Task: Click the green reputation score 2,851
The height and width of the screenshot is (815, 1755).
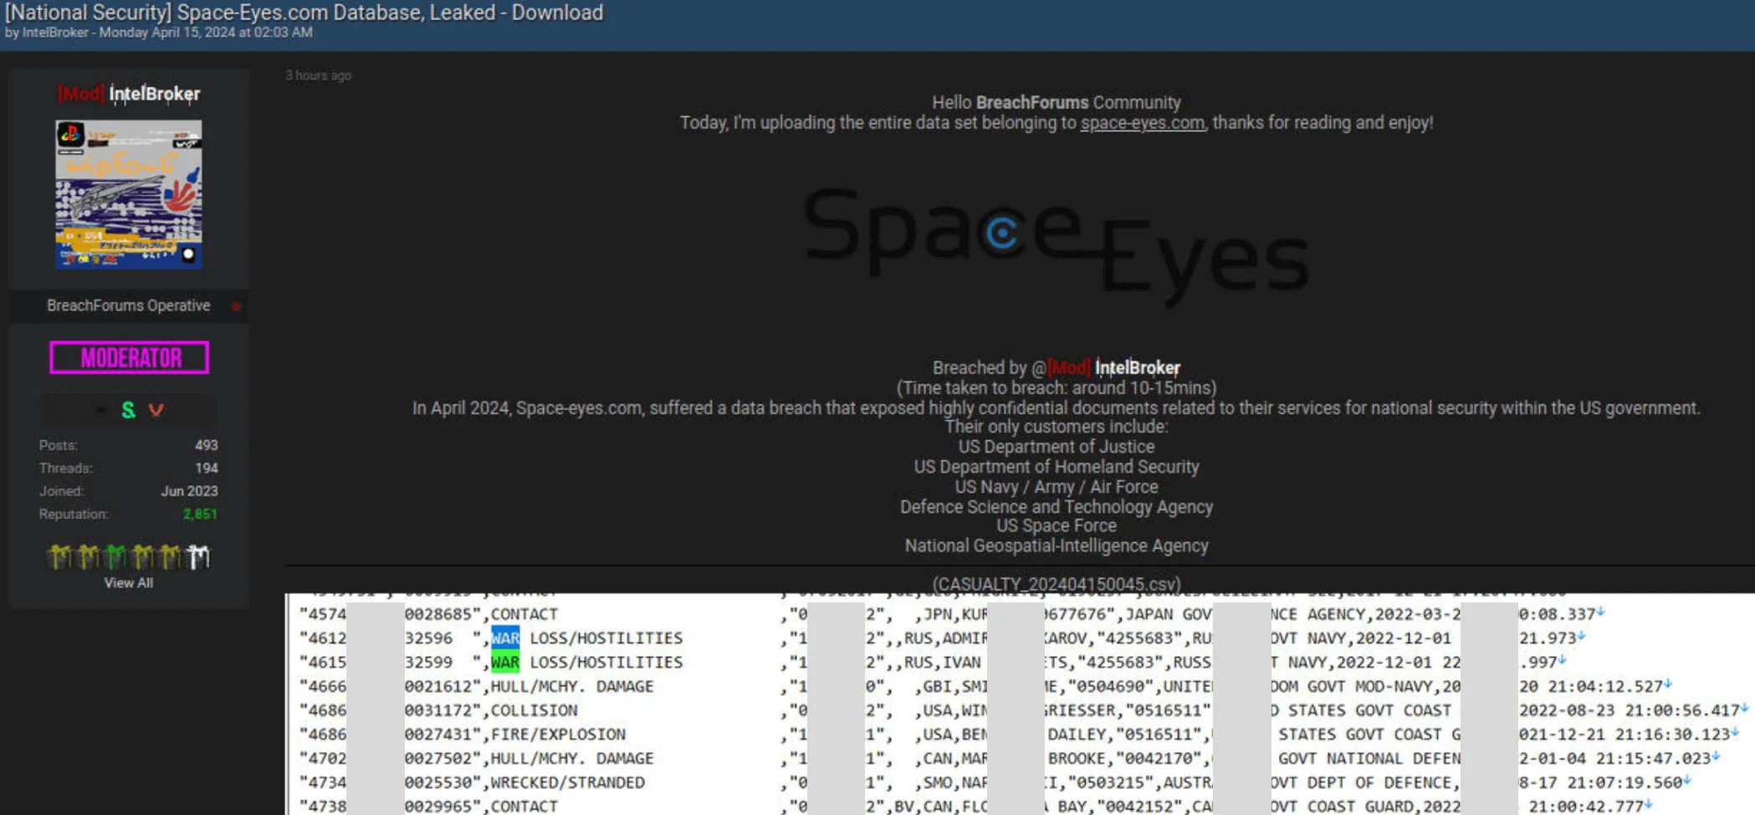Action: [x=199, y=514]
